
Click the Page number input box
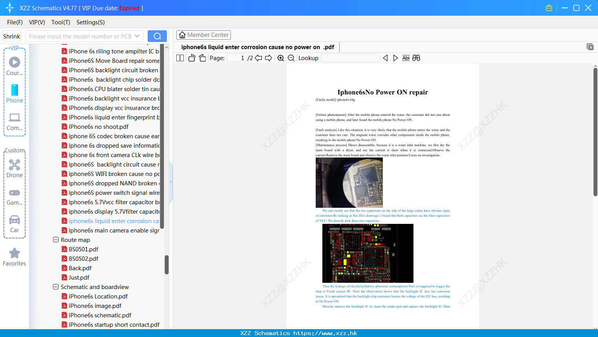click(236, 58)
